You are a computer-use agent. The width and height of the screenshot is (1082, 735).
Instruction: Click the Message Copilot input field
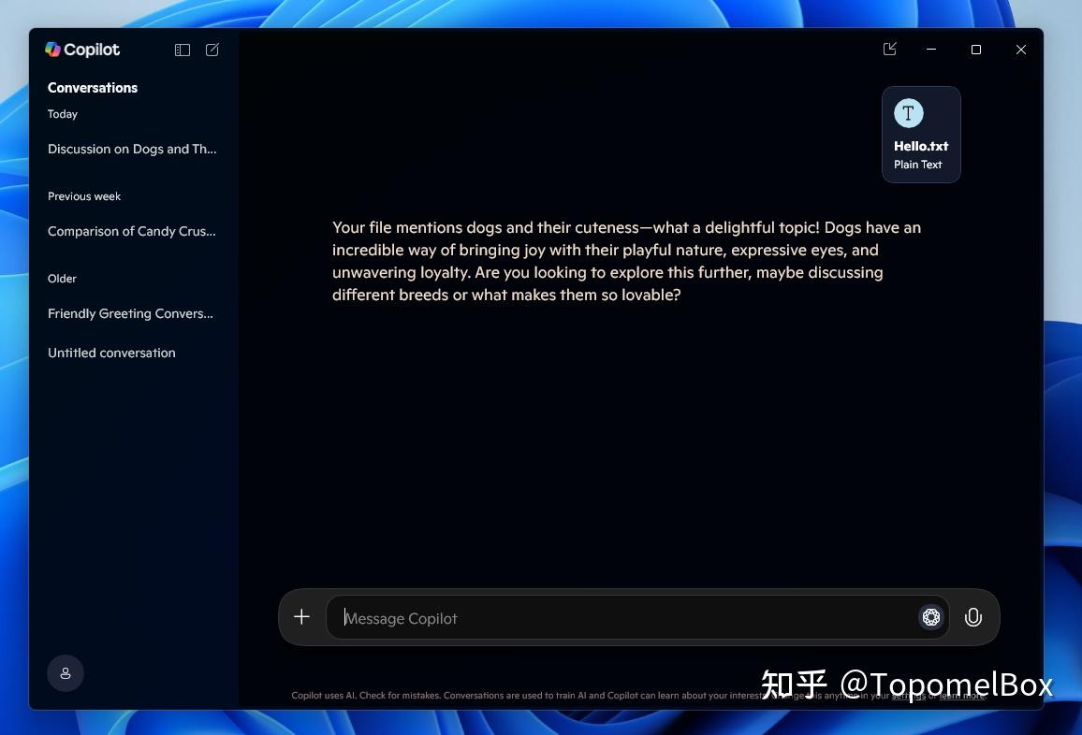point(562,617)
